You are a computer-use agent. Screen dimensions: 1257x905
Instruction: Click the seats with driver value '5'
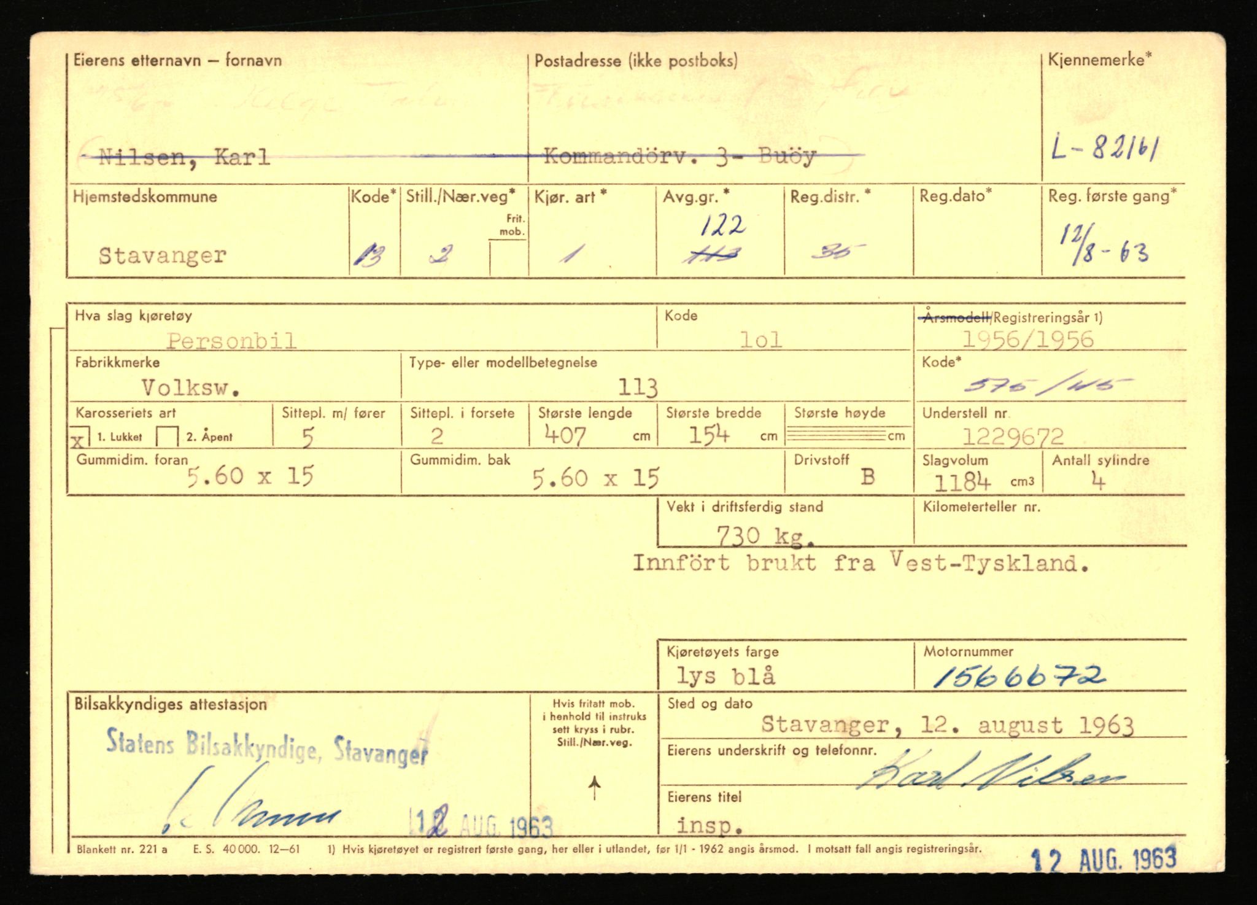point(307,437)
